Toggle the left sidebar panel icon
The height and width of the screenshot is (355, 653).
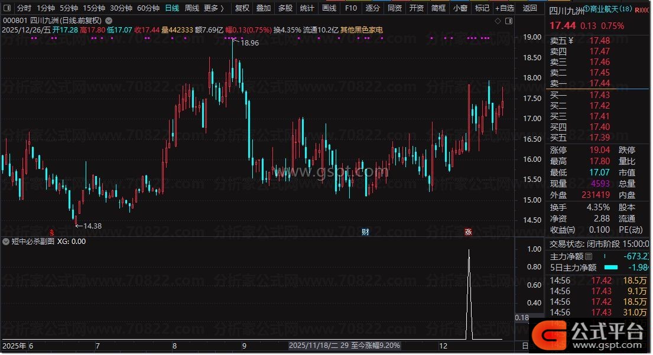point(7,8)
